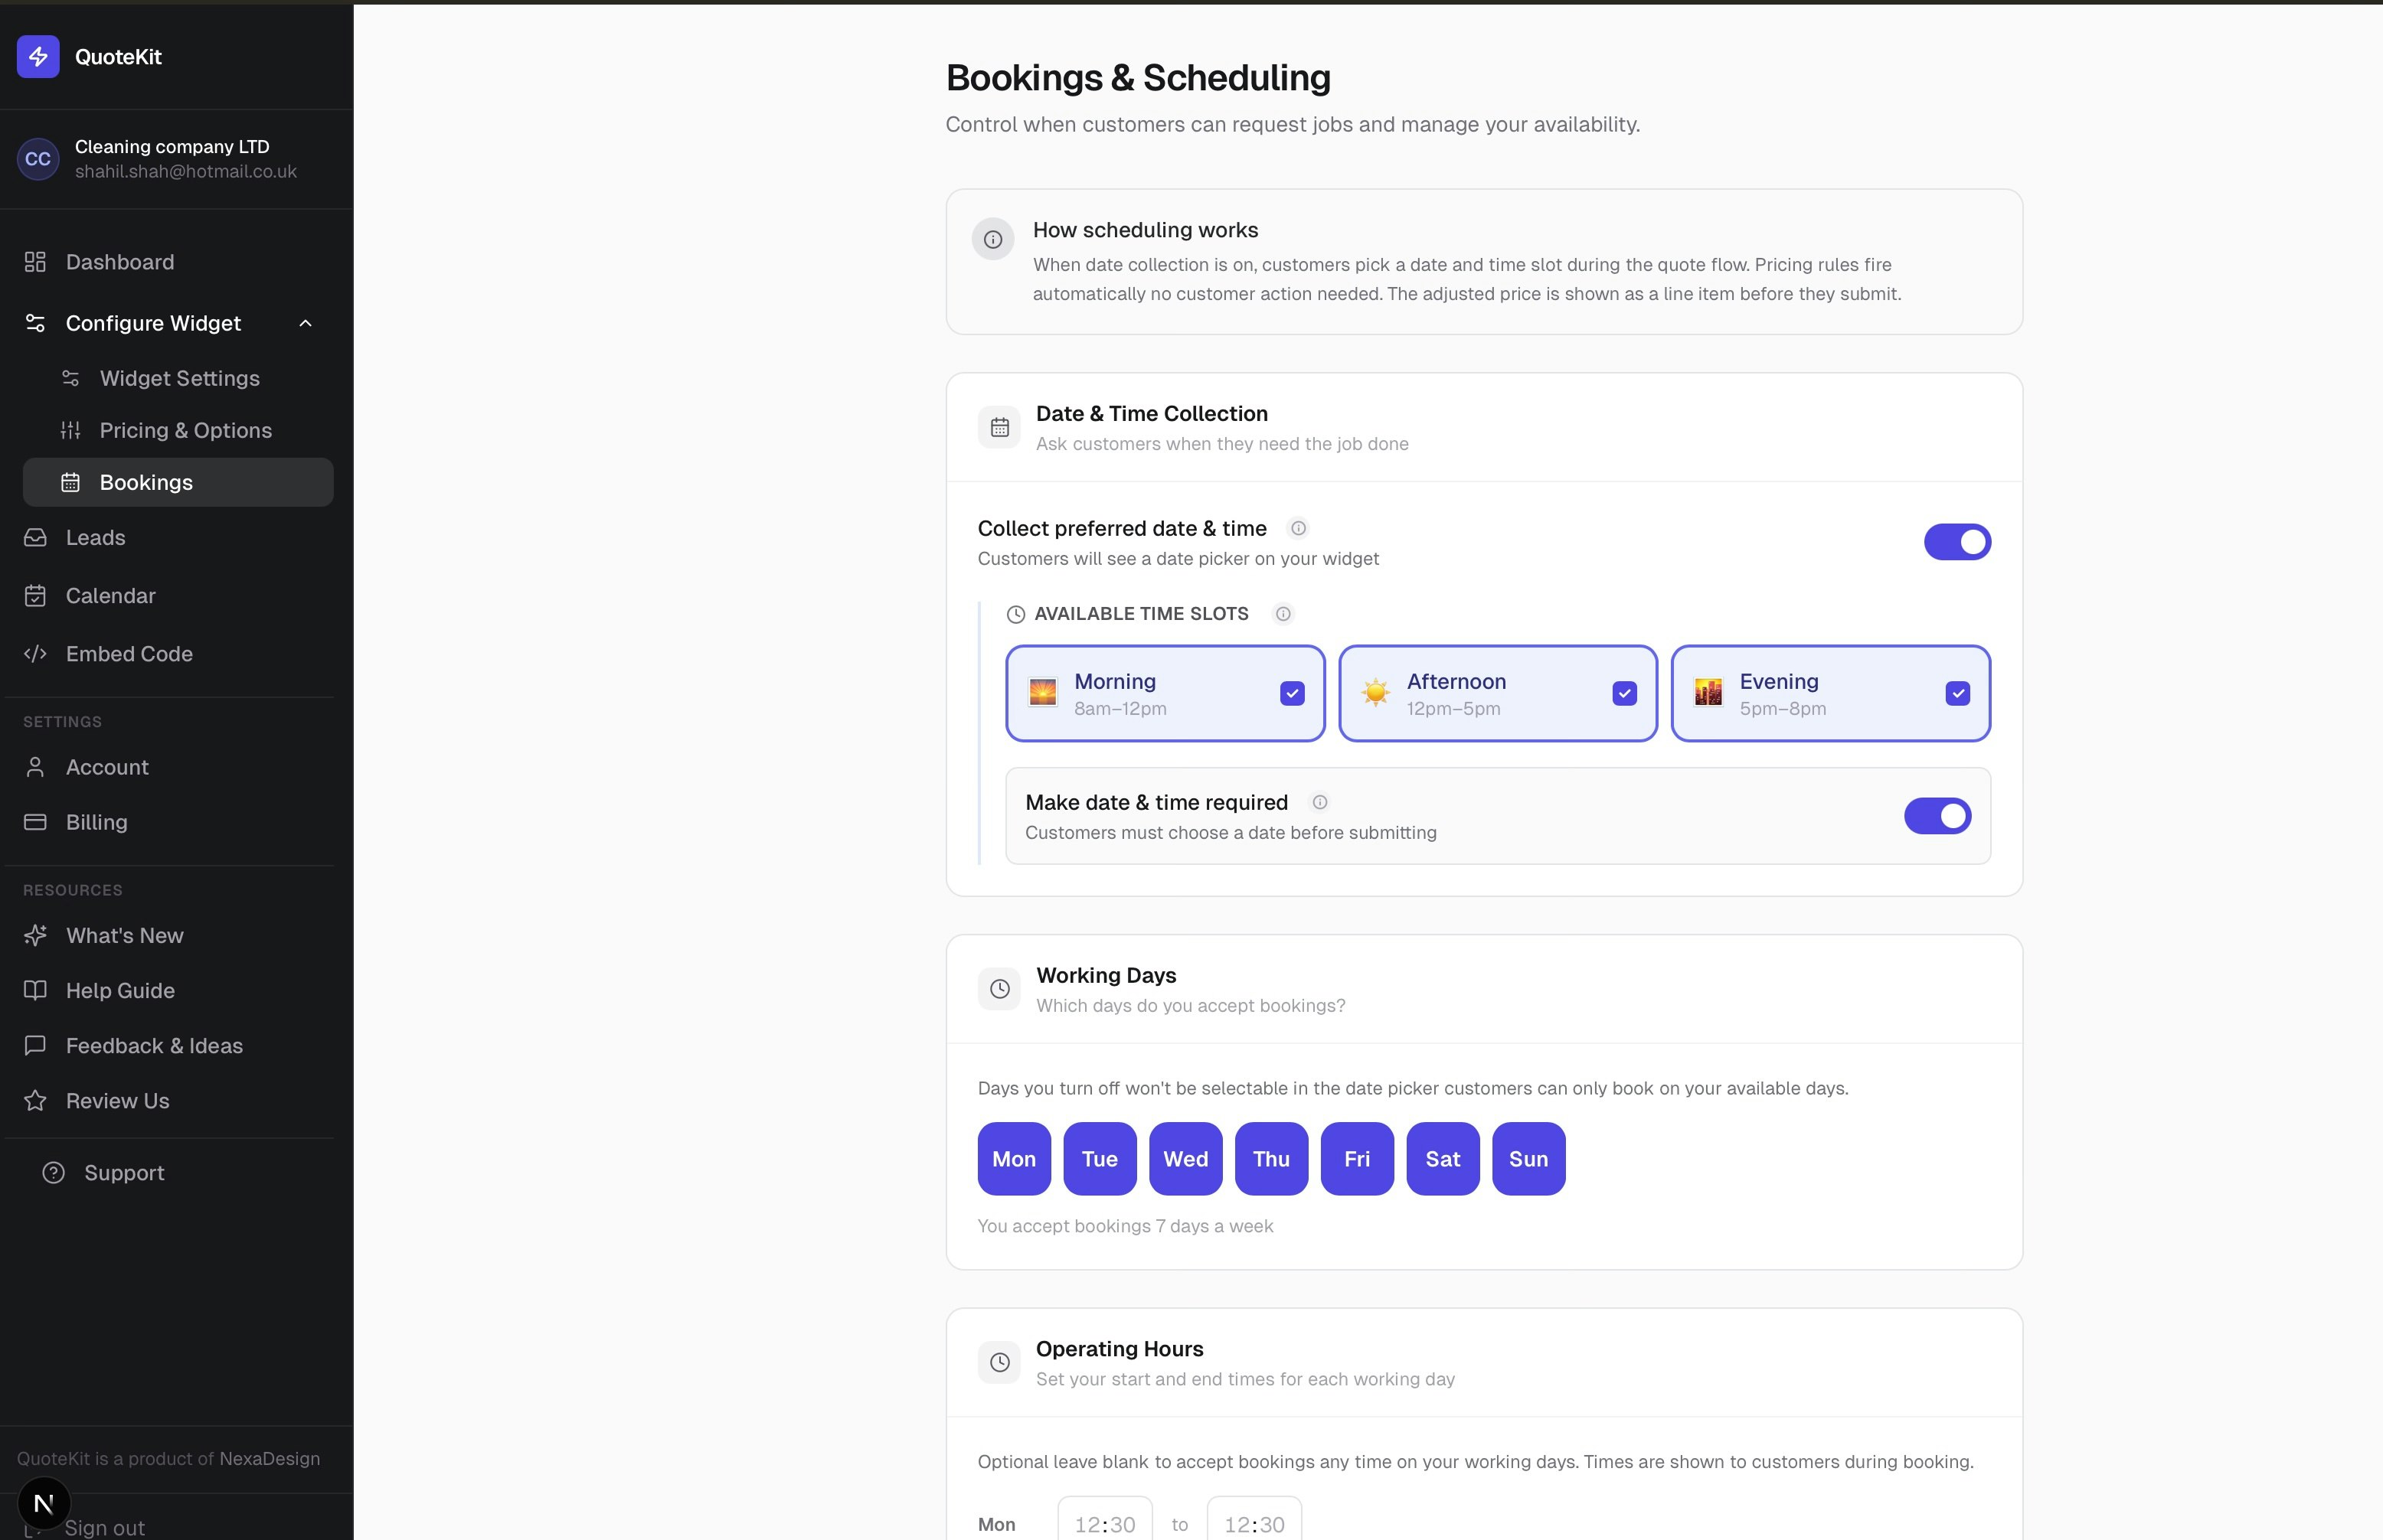Click the Dashboard grid icon
This screenshot has height=1540, width=2383.
[35, 262]
